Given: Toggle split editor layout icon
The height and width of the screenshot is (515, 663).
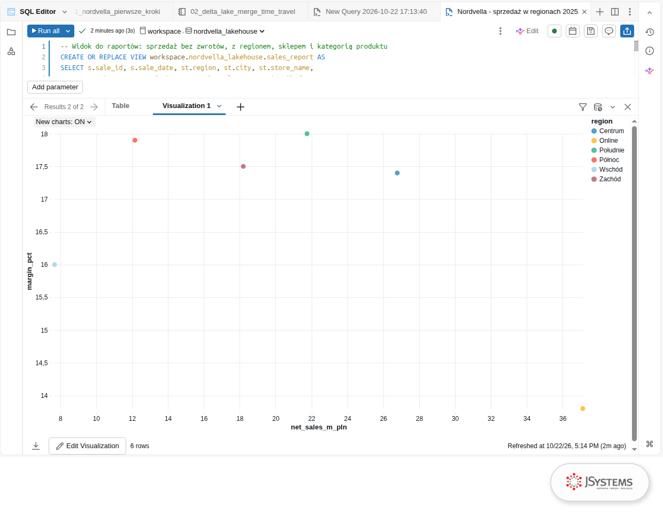Looking at the screenshot, I should point(615,12).
